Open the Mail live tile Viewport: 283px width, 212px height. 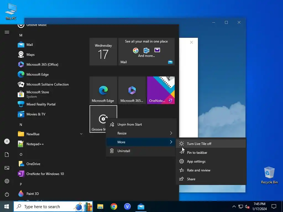coord(146,52)
